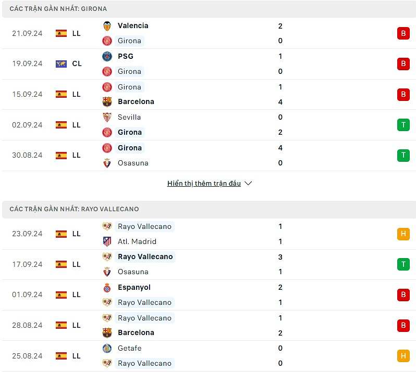Image resolution: width=416 pixels, height=372 pixels.
Task: Click the Atl. Madrid club crest
Action: tap(107, 241)
